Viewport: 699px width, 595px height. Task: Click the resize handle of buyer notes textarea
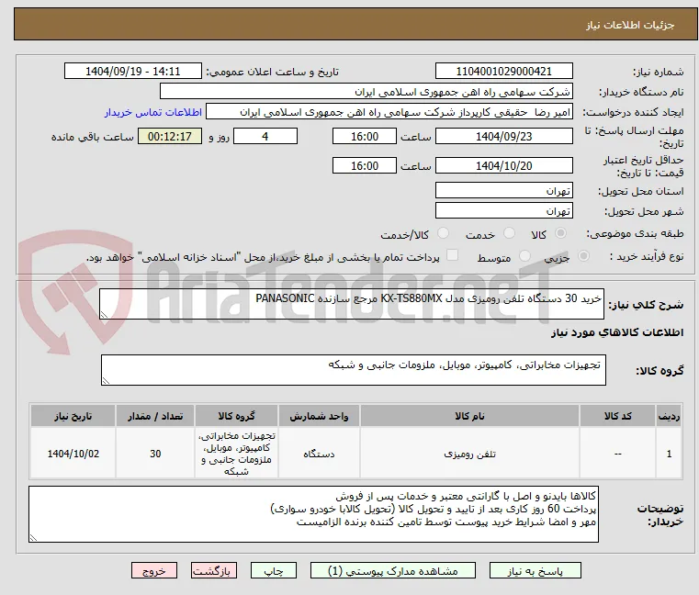[33, 538]
